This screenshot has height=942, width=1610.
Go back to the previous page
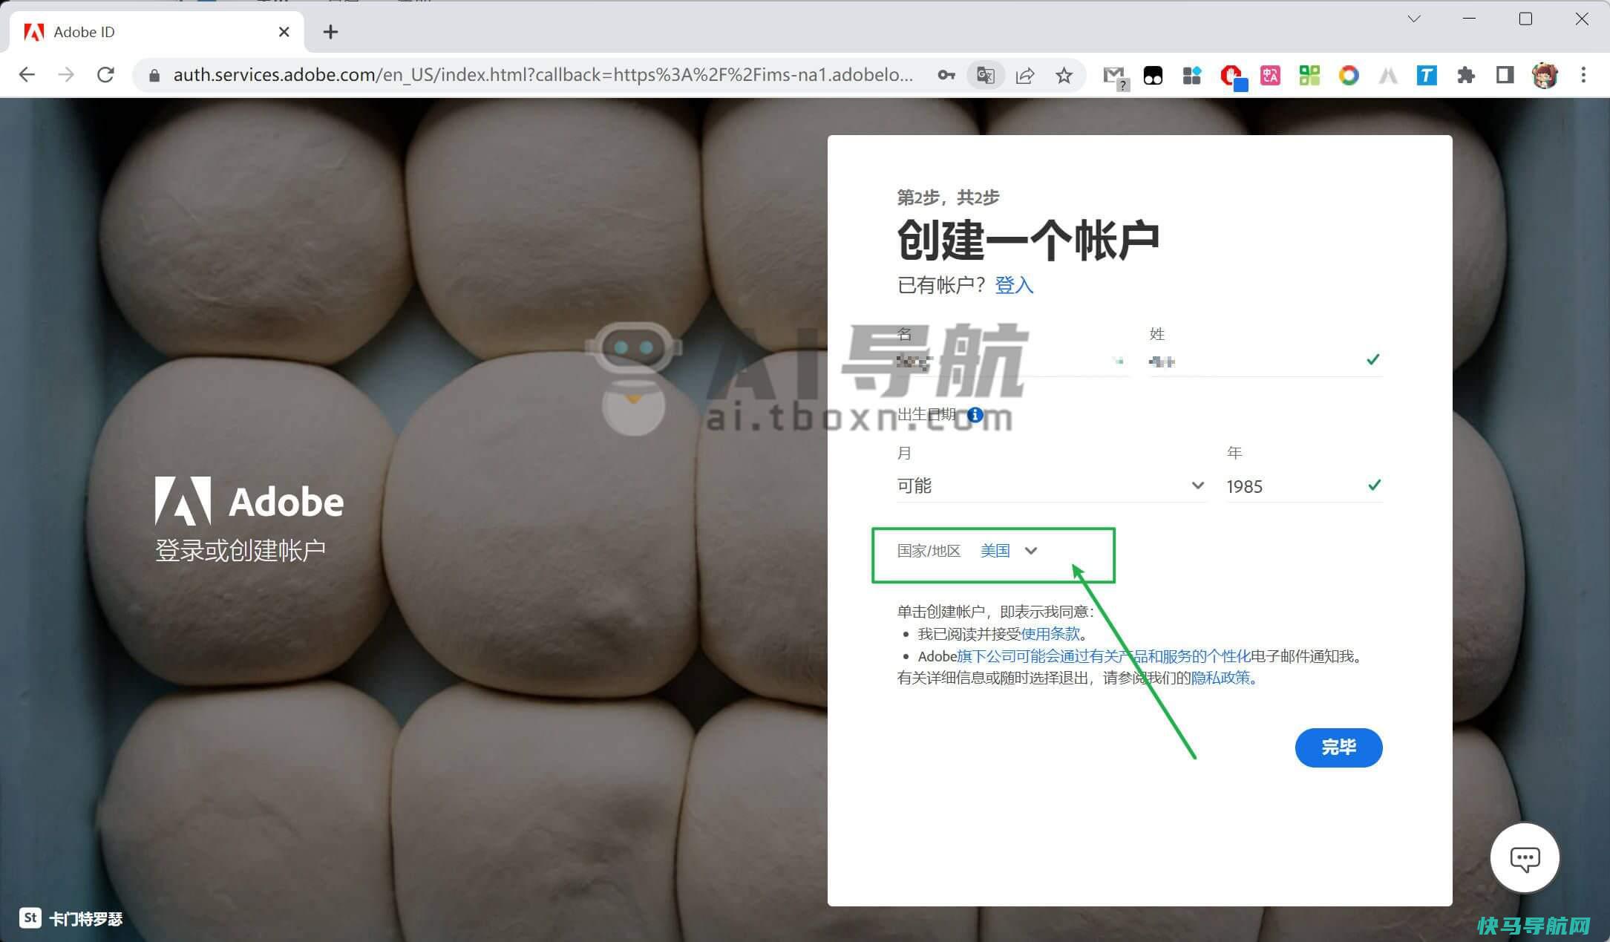click(x=27, y=75)
